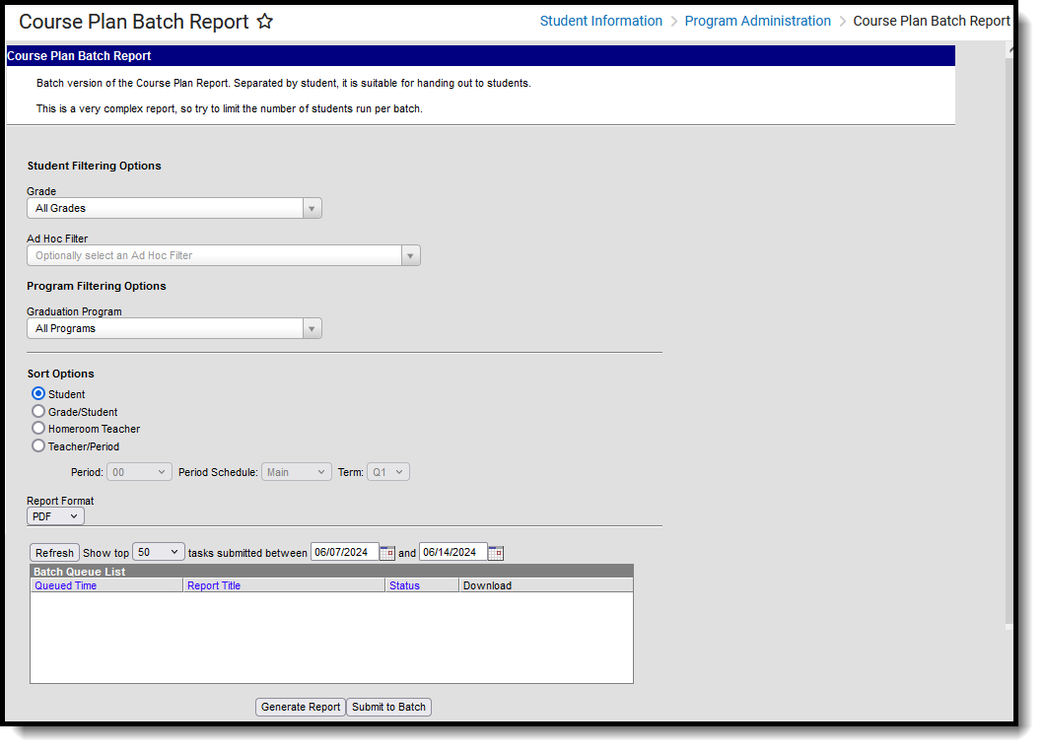Sort queue by Queued Time column

[x=66, y=586]
